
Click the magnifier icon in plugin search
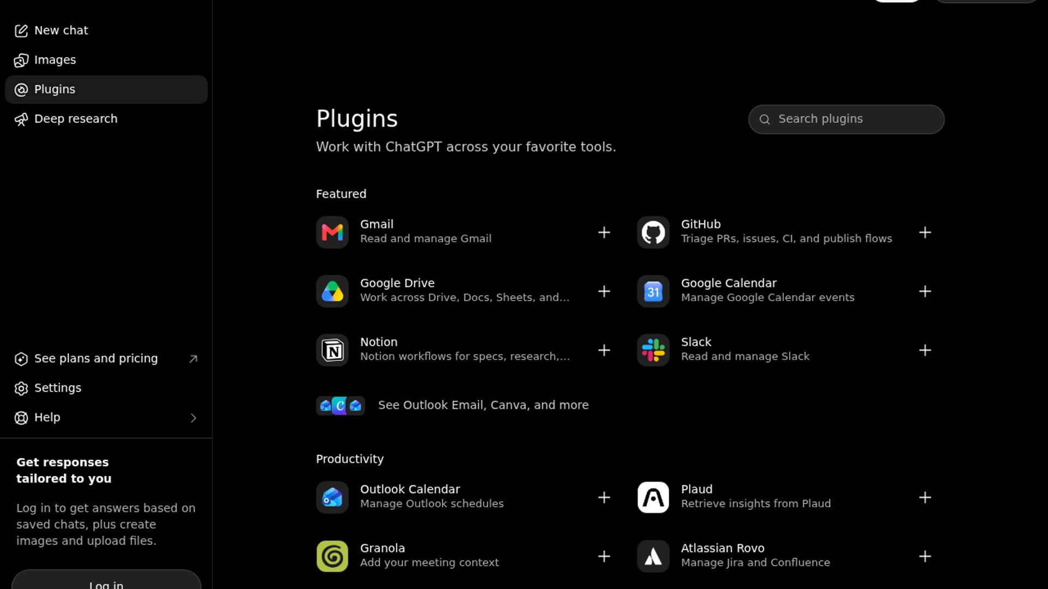tap(765, 119)
